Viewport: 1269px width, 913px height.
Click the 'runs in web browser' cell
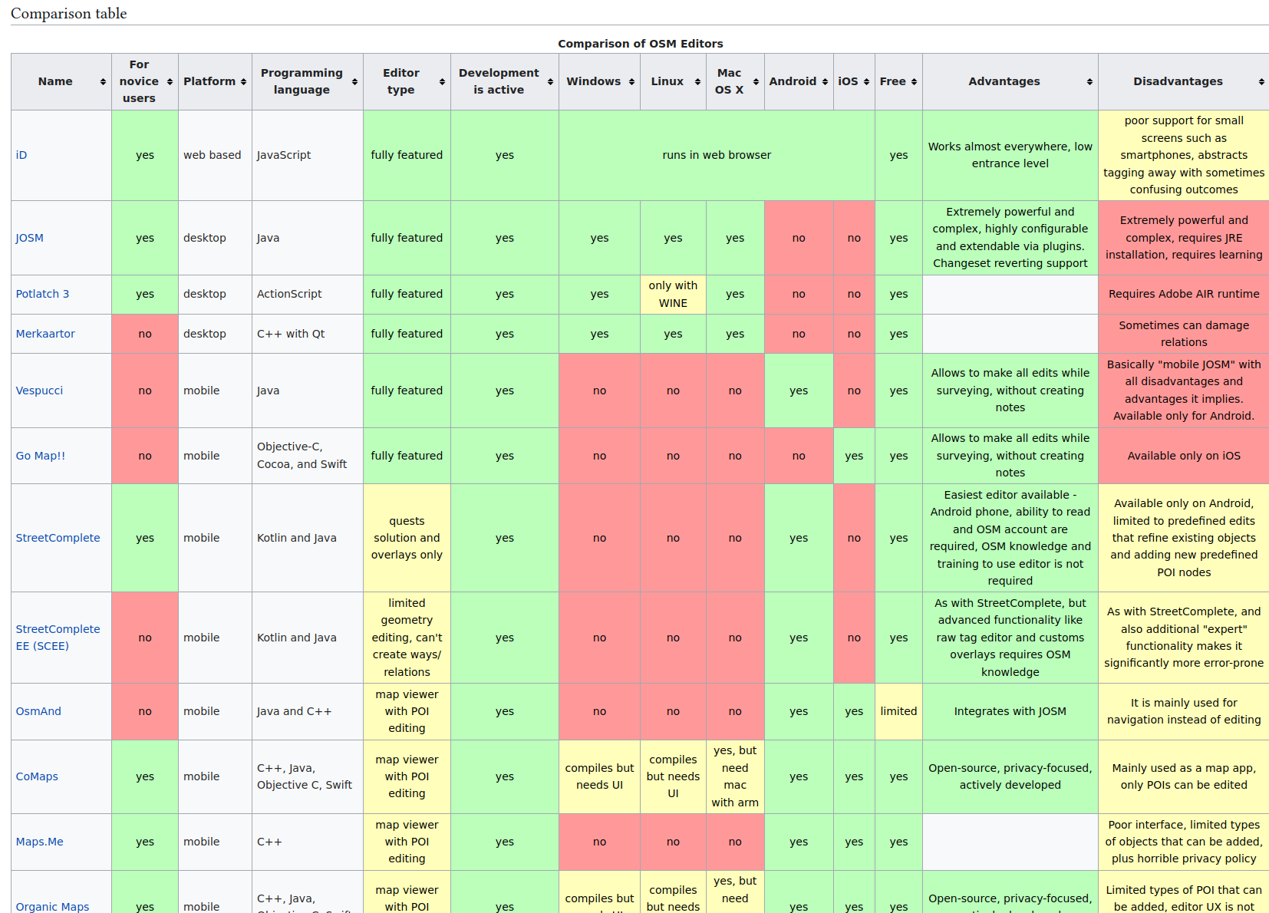(717, 155)
